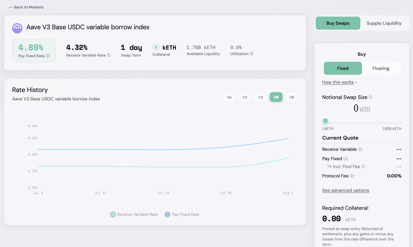This screenshot has height=247, width=413.
Task: Click the notional swap size slider handle
Action: coord(325,121)
